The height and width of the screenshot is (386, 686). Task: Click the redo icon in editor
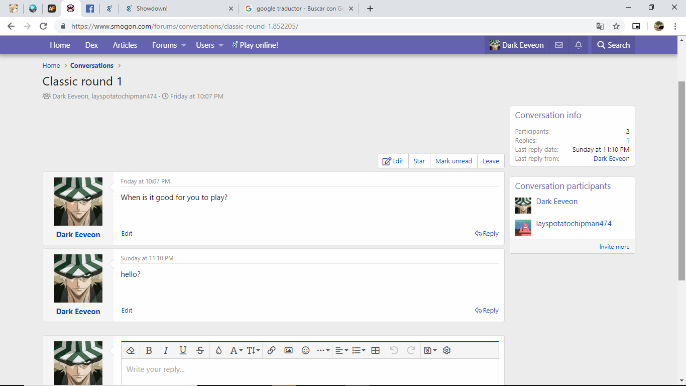point(411,350)
